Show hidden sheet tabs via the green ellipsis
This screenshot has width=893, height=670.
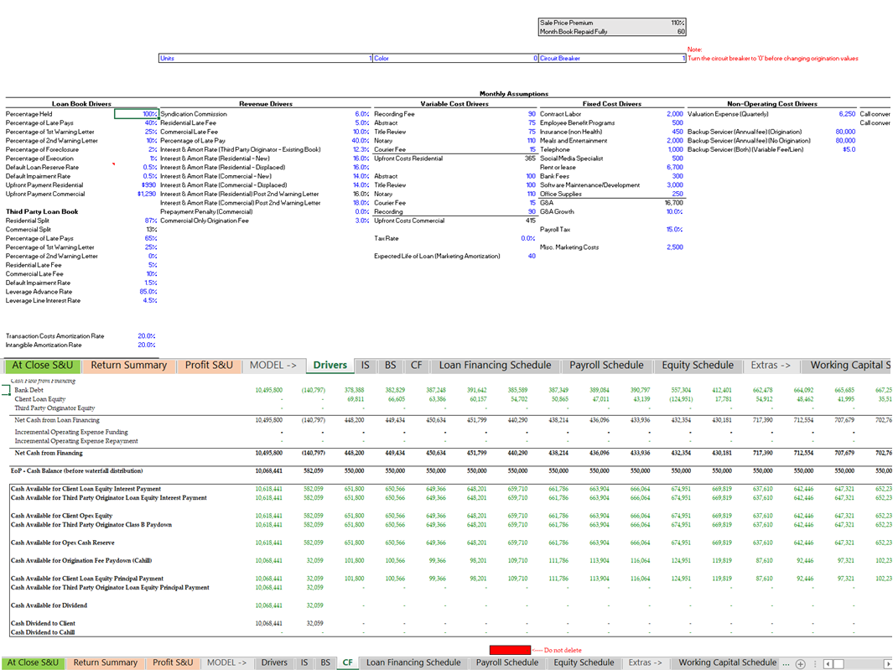786,664
